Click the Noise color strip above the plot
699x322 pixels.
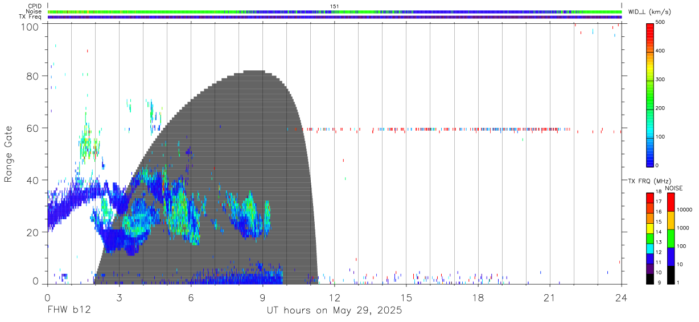point(335,11)
